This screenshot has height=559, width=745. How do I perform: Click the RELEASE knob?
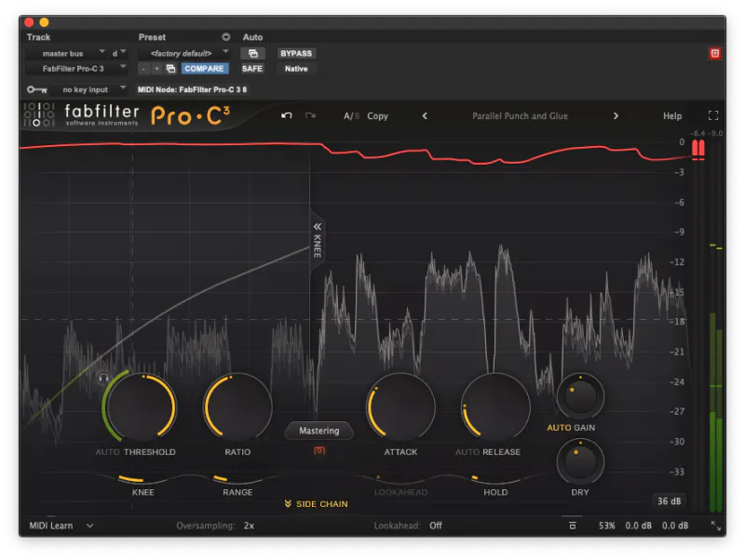point(495,407)
